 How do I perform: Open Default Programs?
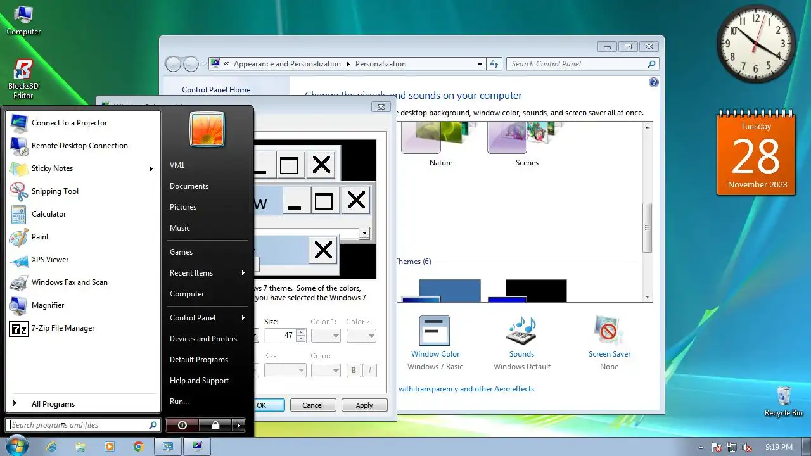[x=207, y=360]
